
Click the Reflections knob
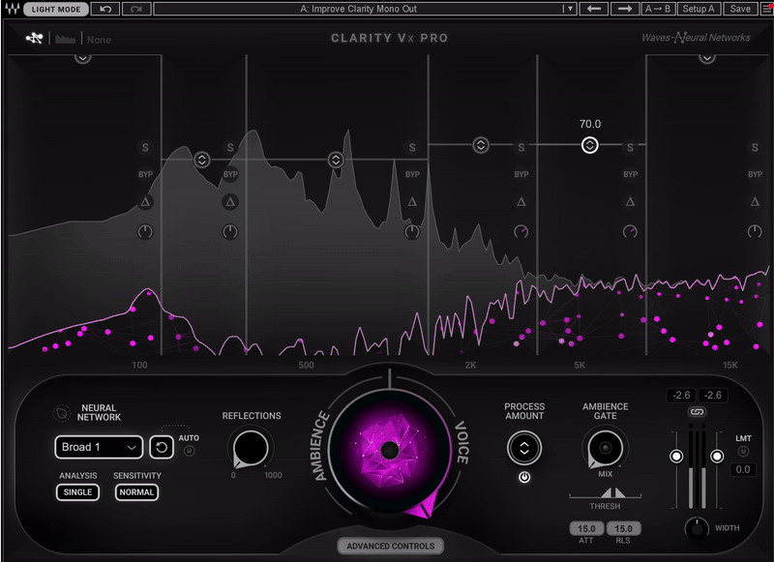251,448
